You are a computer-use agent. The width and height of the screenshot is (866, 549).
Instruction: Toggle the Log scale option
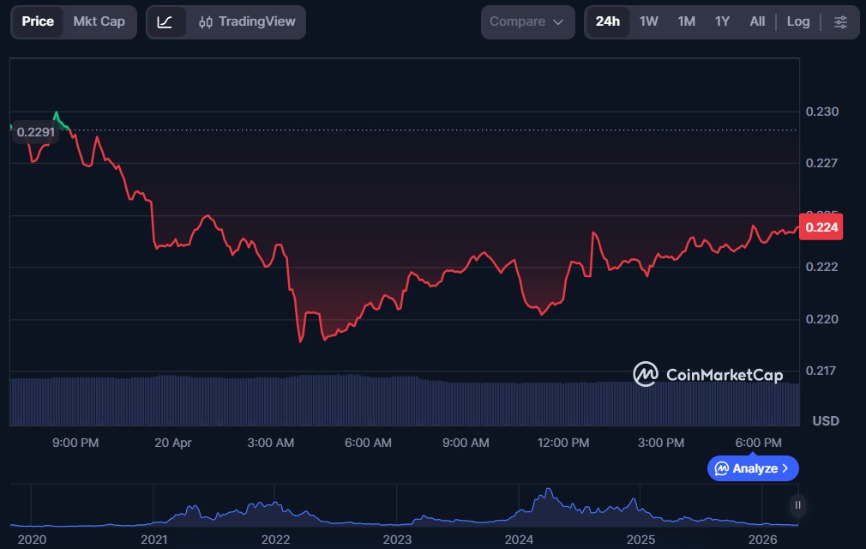tap(797, 21)
